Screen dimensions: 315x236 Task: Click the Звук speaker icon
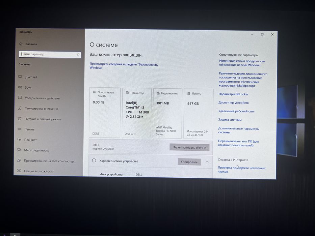(20, 87)
